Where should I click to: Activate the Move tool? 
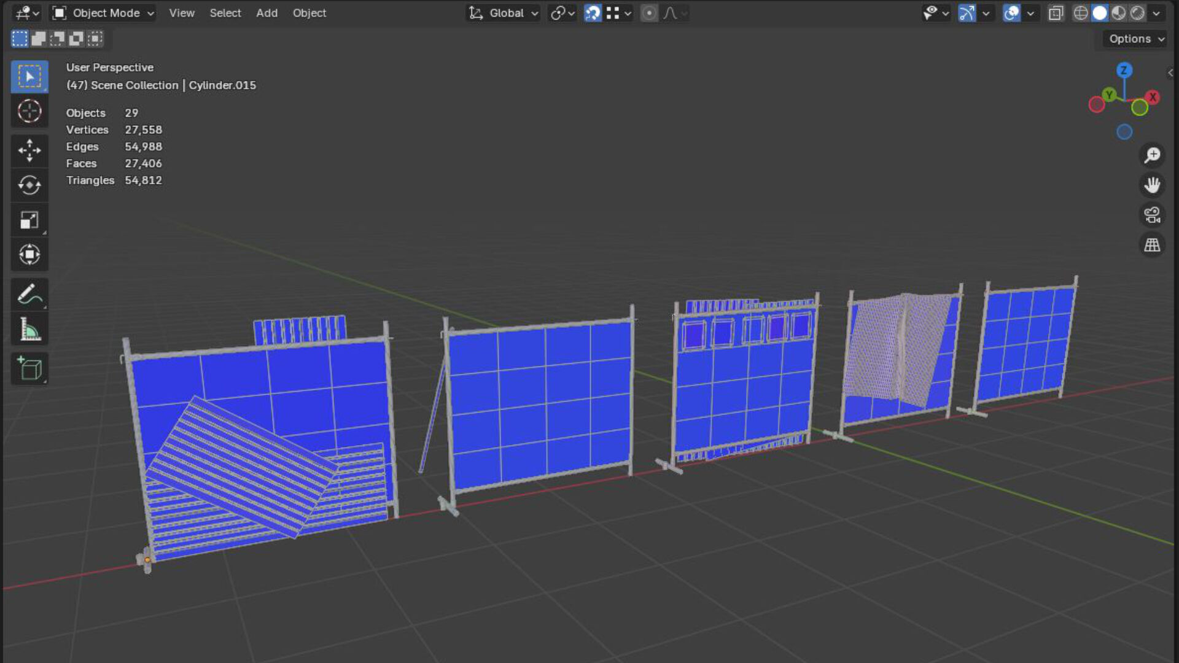(x=29, y=150)
